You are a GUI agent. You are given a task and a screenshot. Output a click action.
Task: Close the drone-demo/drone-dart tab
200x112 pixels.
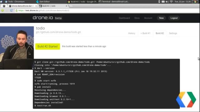36,6
